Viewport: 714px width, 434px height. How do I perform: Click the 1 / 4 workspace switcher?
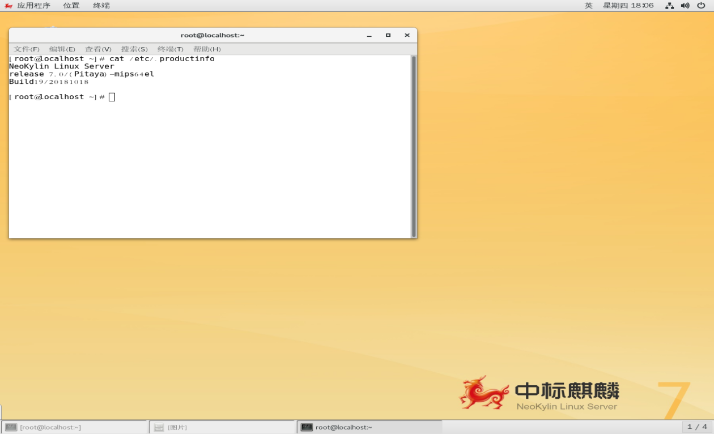pyautogui.click(x=697, y=427)
